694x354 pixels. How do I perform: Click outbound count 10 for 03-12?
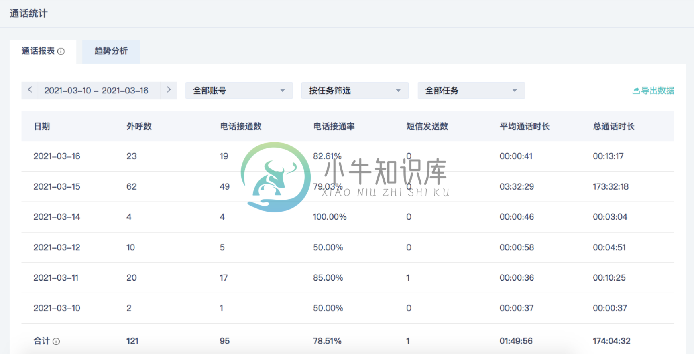click(131, 248)
